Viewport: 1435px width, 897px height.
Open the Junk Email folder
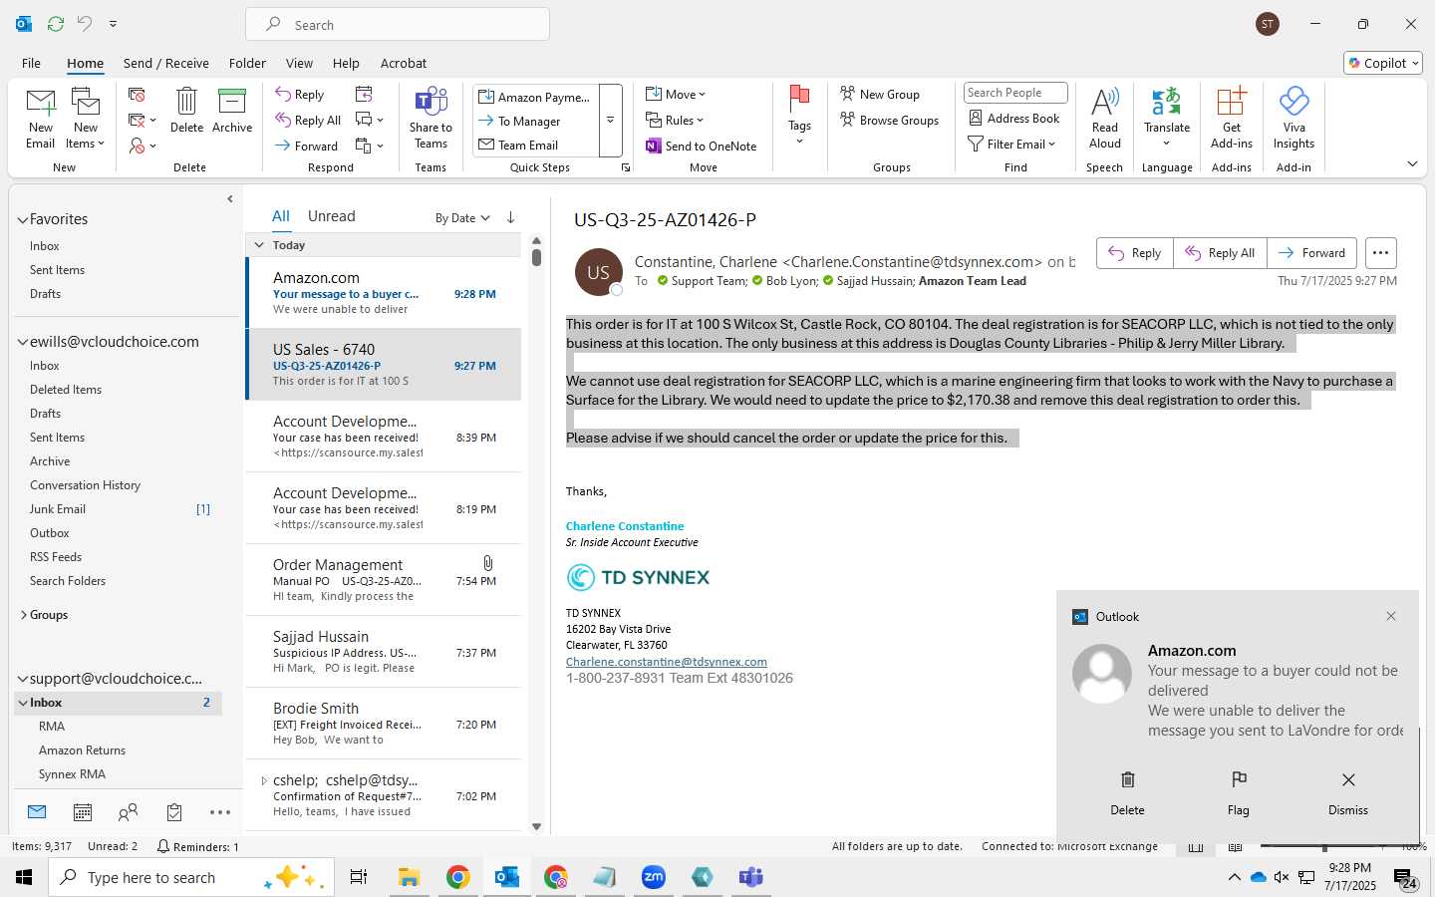tap(58, 509)
